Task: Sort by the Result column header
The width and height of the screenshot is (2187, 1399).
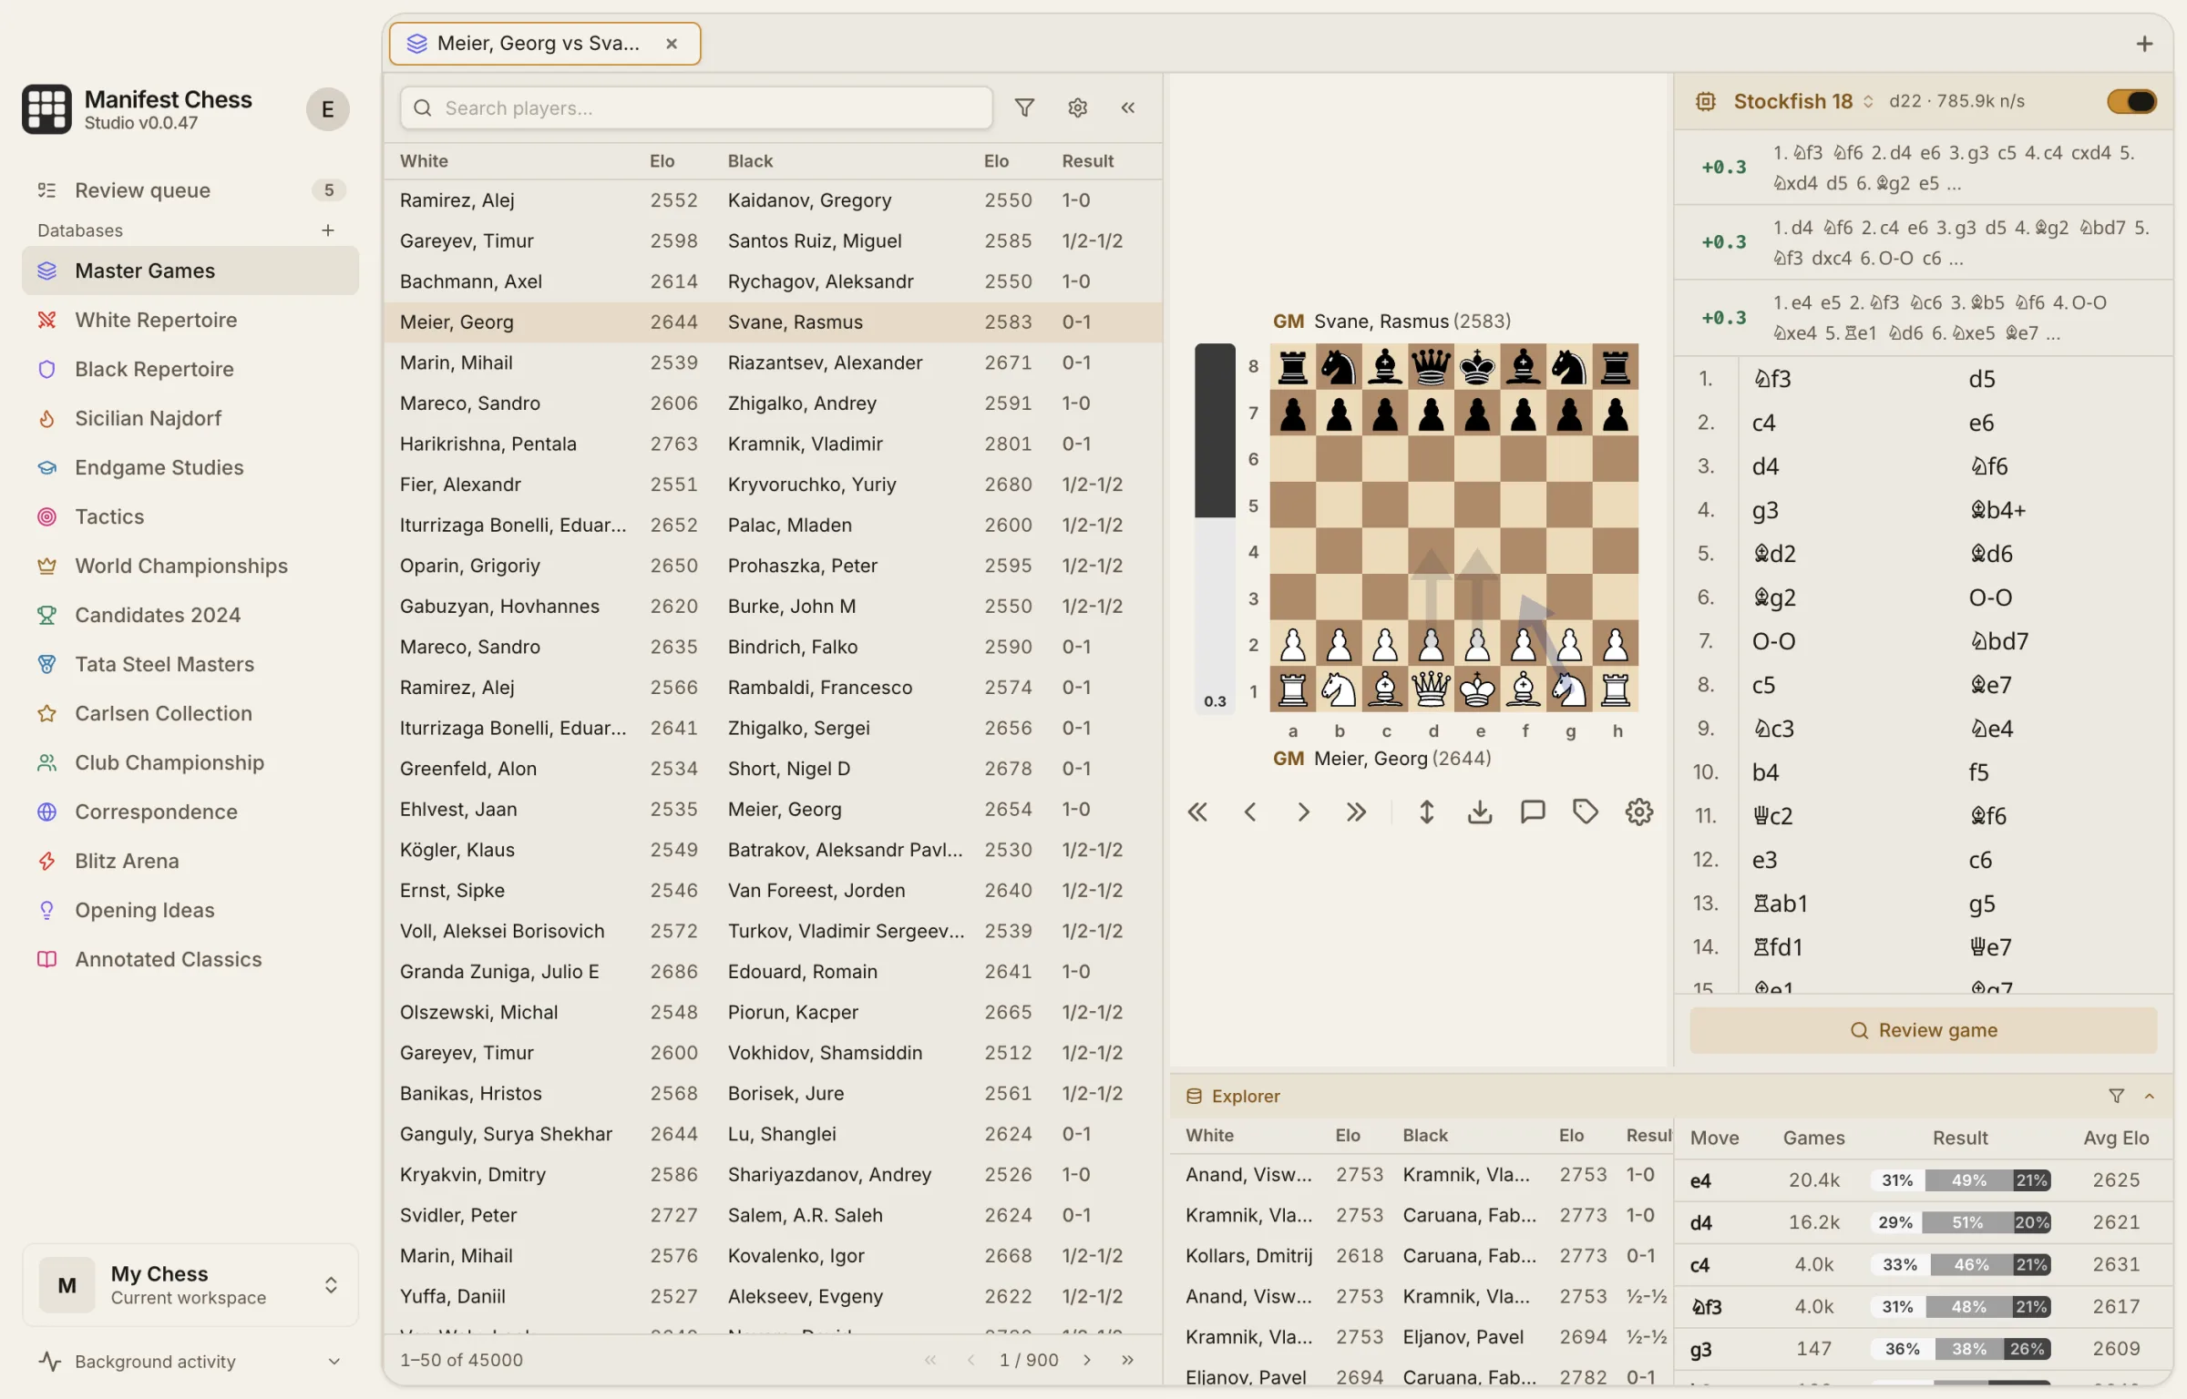Action: tap(1087, 160)
